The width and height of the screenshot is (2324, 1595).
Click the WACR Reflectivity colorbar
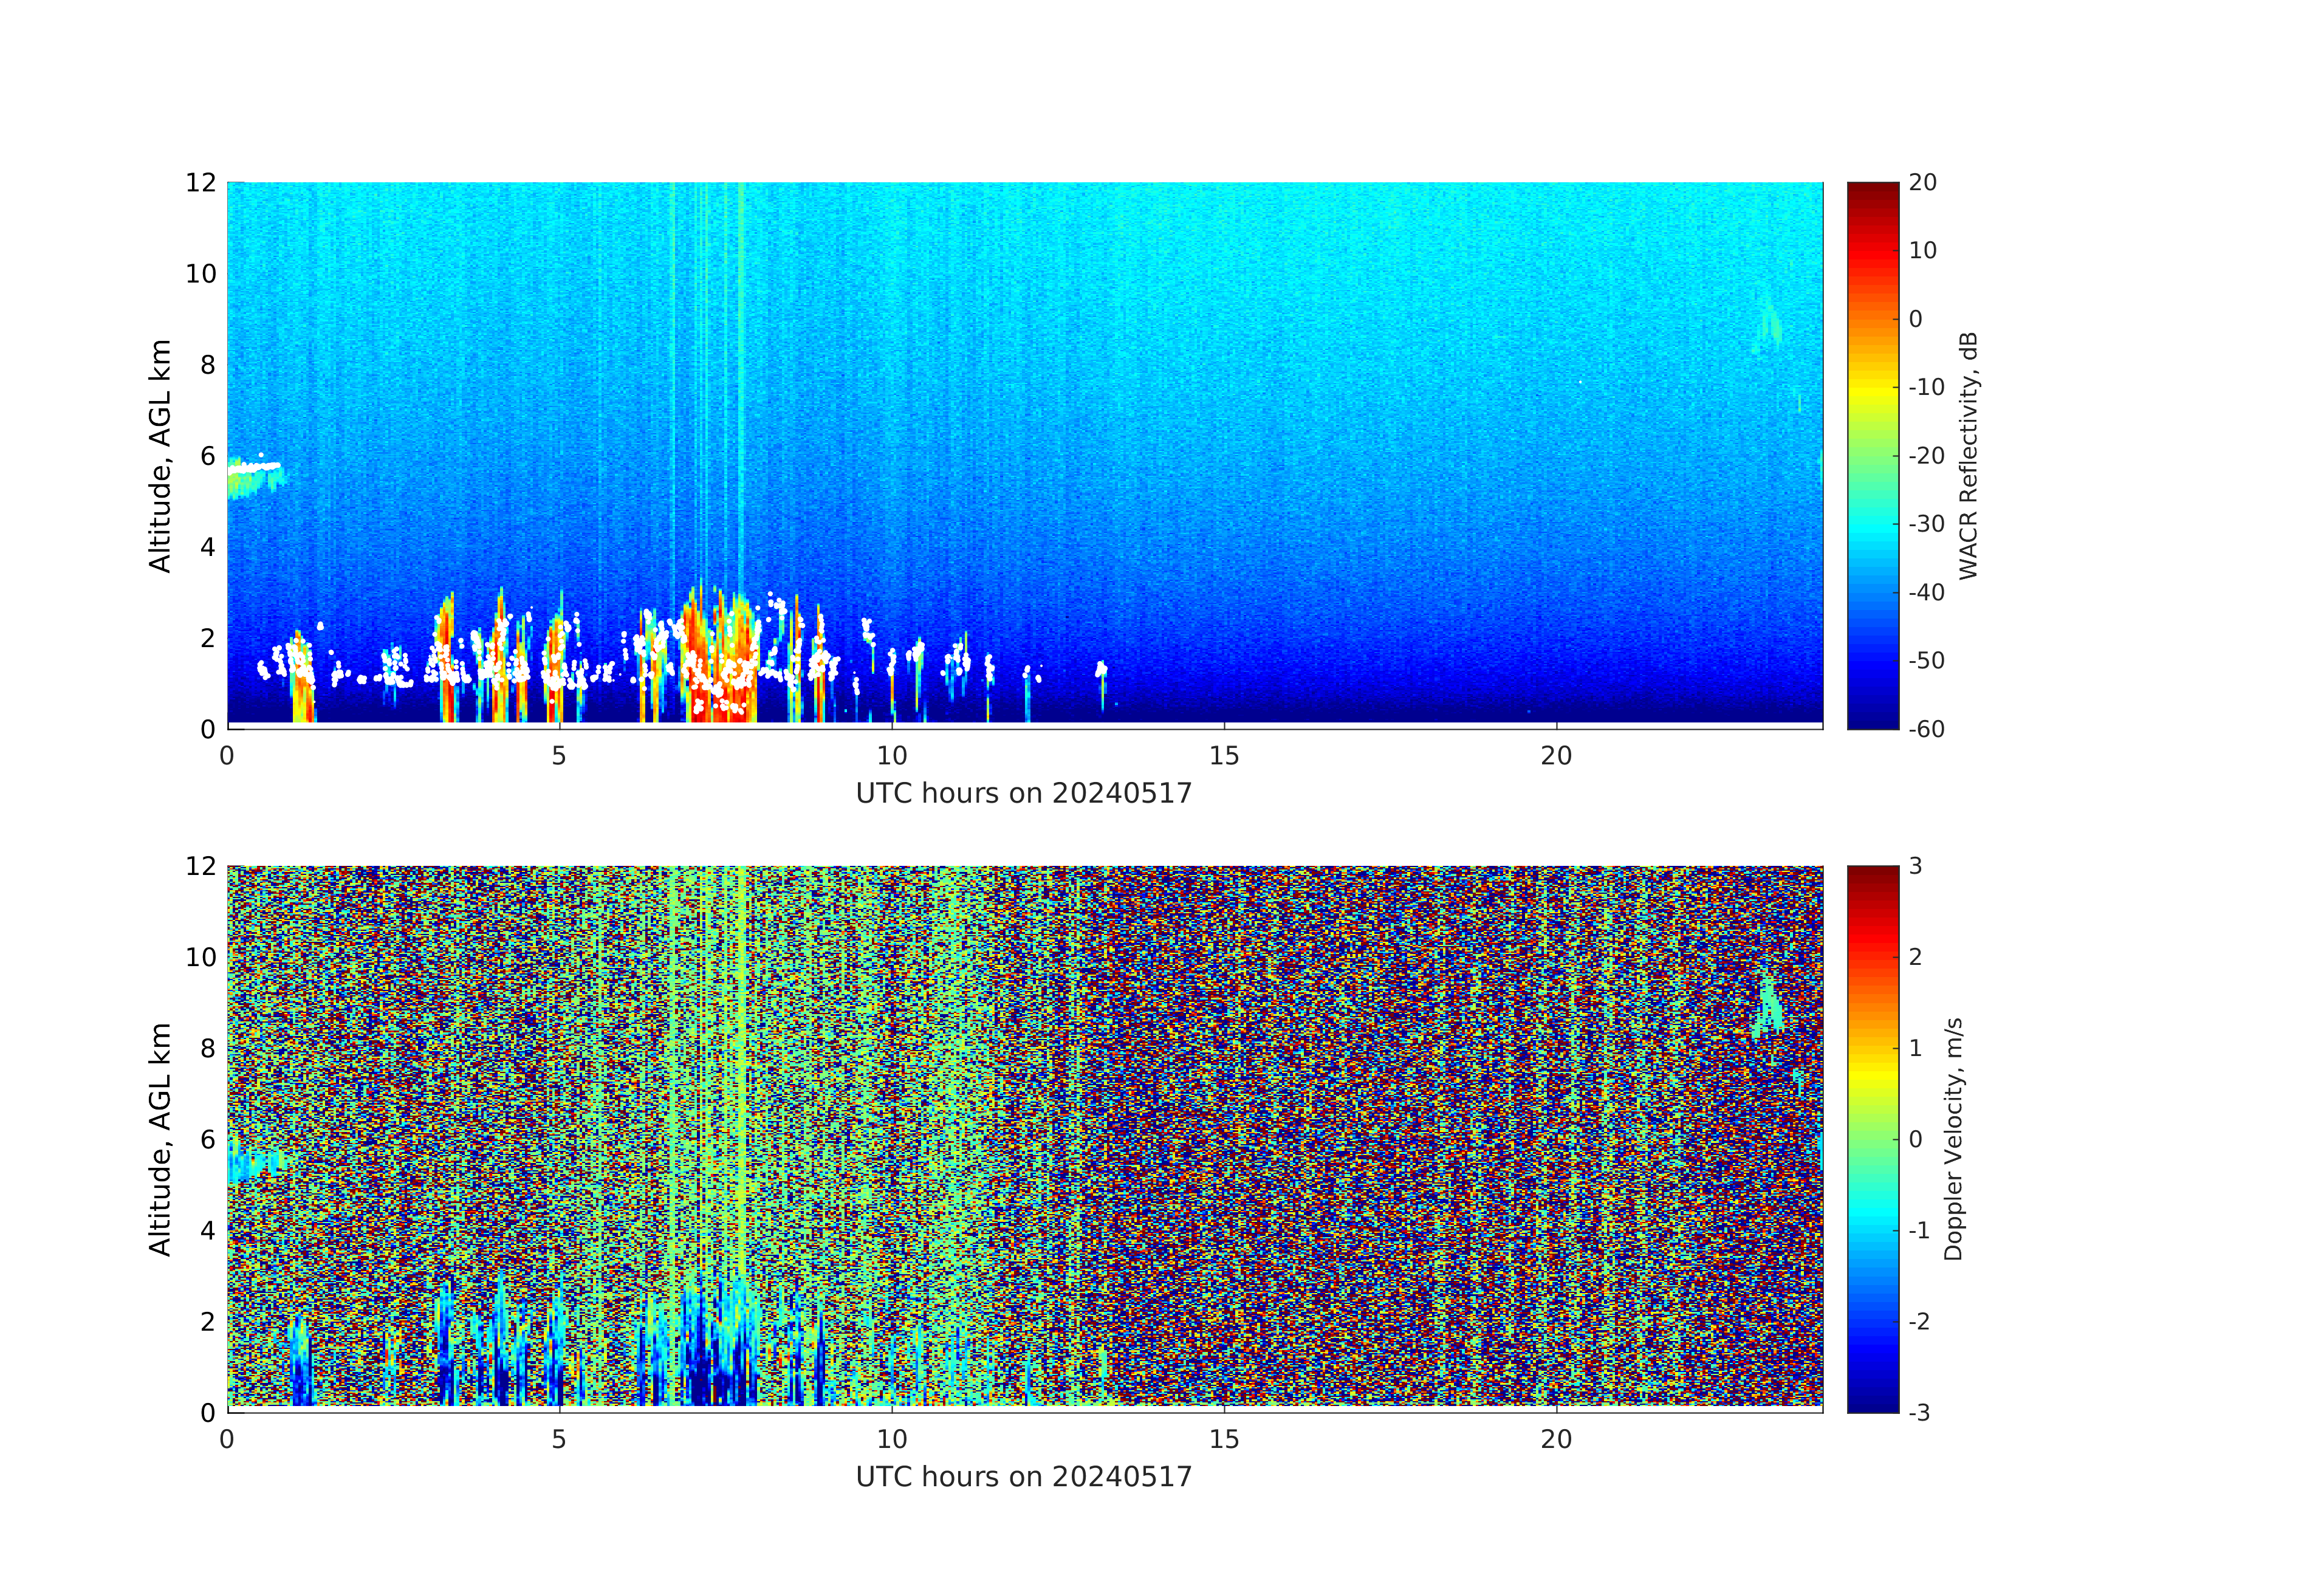tap(1872, 455)
